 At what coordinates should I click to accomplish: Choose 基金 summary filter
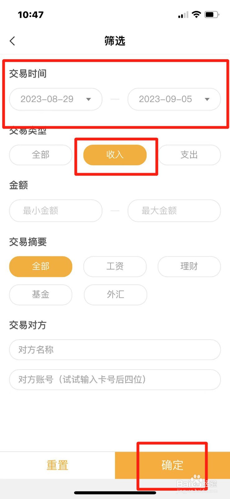tap(41, 294)
